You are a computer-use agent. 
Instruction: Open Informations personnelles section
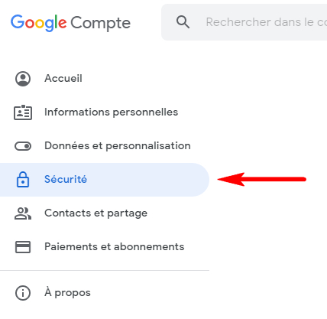click(112, 112)
